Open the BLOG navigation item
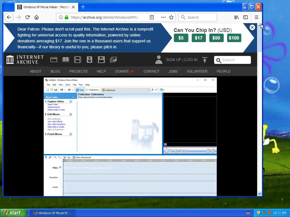This screenshot has height=217, width=290. (x=55, y=71)
